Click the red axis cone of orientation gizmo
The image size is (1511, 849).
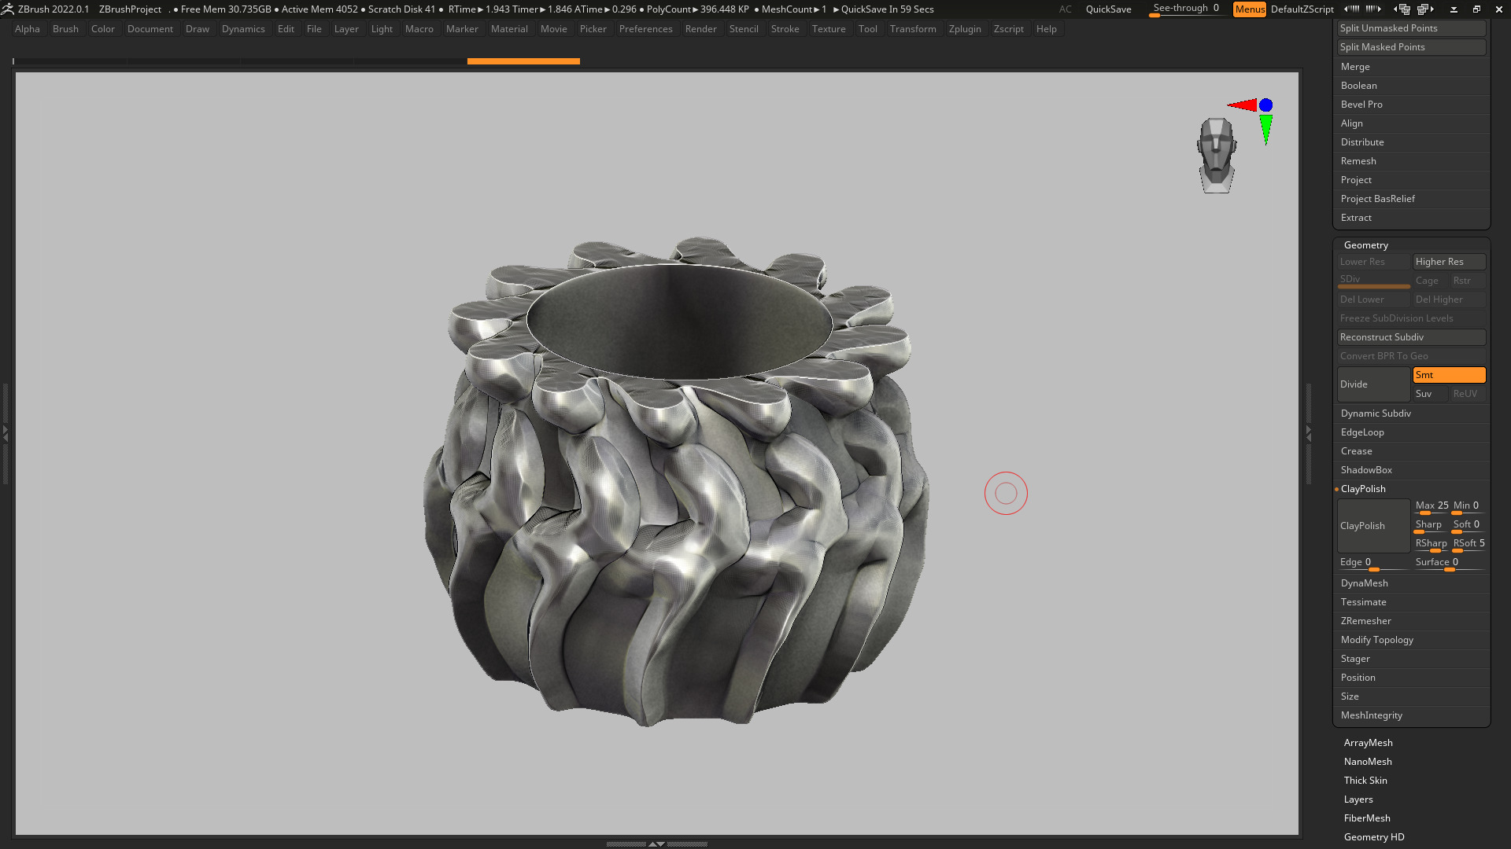[x=1243, y=105]
